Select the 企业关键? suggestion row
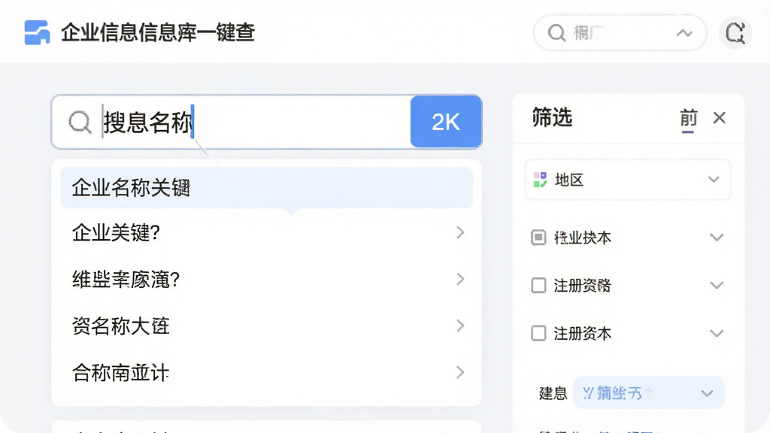This screenshot has height=433, width=770. 267,232
